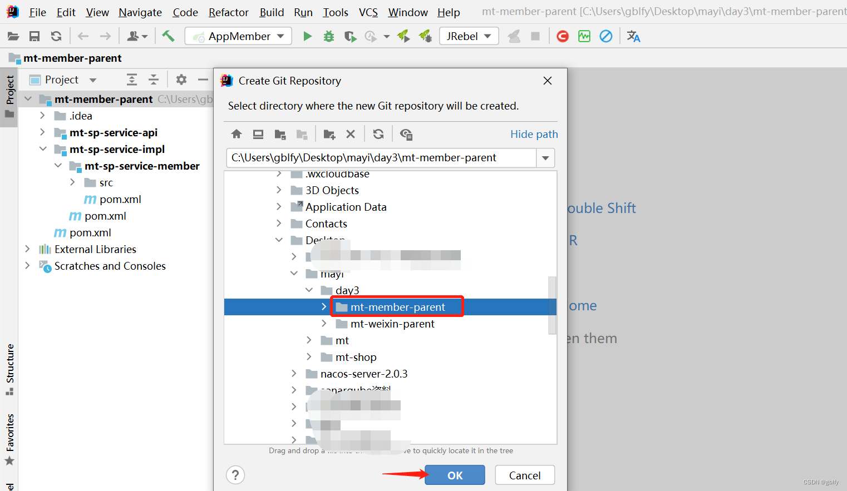The height and width of the screenshot is (491, 847).
Task: Click the Desktop directory icon in dialog
Action: [x=258, y=134]
